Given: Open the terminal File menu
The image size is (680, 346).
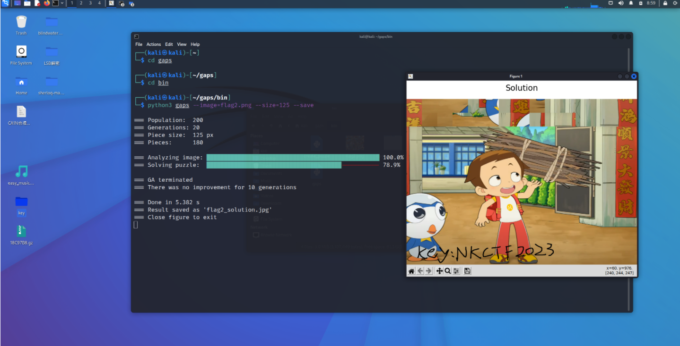Looking at the screenshot, I should tap(139, 44).
